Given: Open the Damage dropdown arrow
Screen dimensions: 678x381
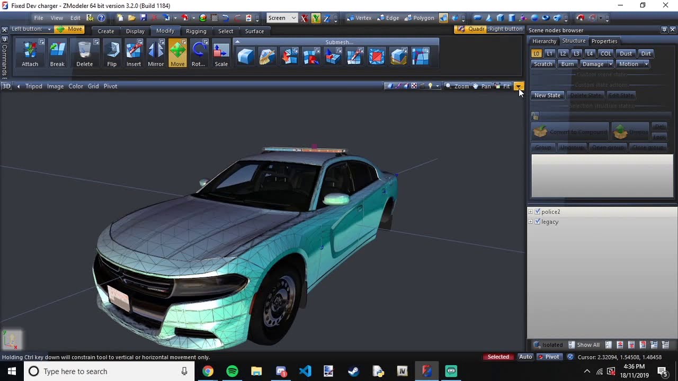Looking at the screenshot, I should click(x=610, y=64).
